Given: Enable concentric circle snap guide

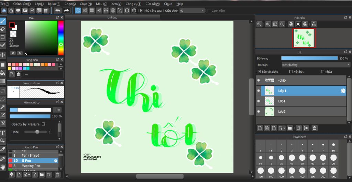Looking at the screenshot, I should pyautogui.click(x=113, y=11).
